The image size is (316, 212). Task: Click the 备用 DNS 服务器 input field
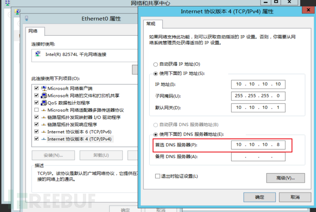pyautogui.click(x=258, y=157)
